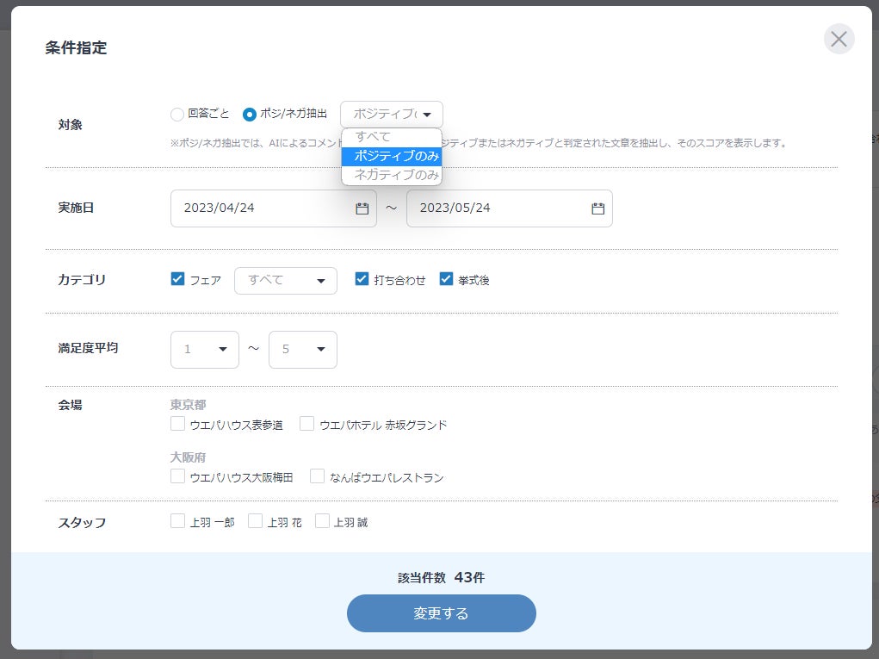
Task: Open the minimum satisfaction dropdown showing 1
Action: pos(205,350)
